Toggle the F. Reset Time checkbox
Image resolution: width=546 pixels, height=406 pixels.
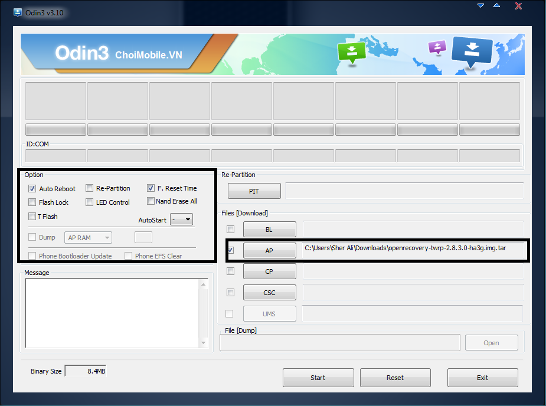[x=151, y=188]
